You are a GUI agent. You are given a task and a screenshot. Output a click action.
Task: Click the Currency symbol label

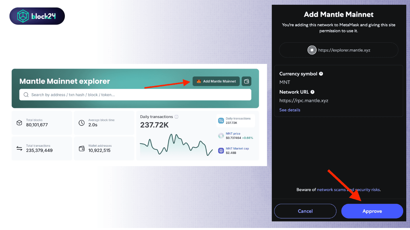tap(298, 74)
